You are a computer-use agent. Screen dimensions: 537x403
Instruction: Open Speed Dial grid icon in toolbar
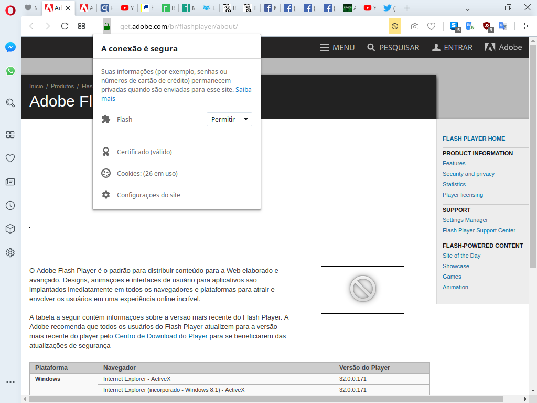[81, 26]
